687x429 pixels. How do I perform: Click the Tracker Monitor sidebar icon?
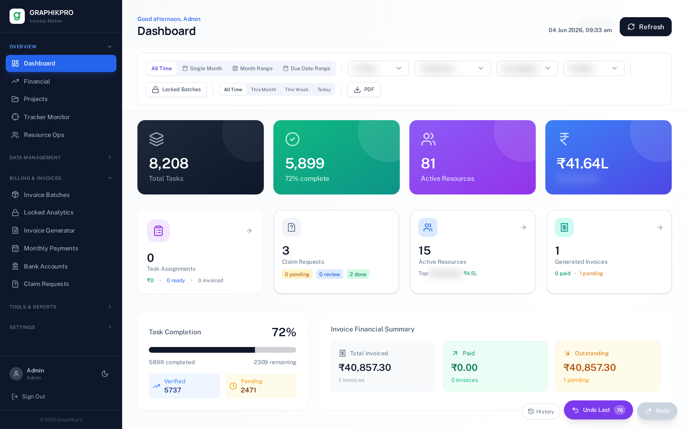[x=15, y=117]
